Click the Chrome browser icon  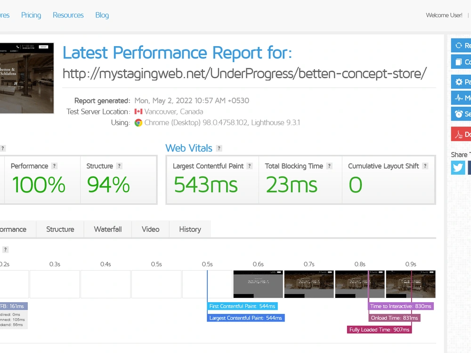click(138, 123)
